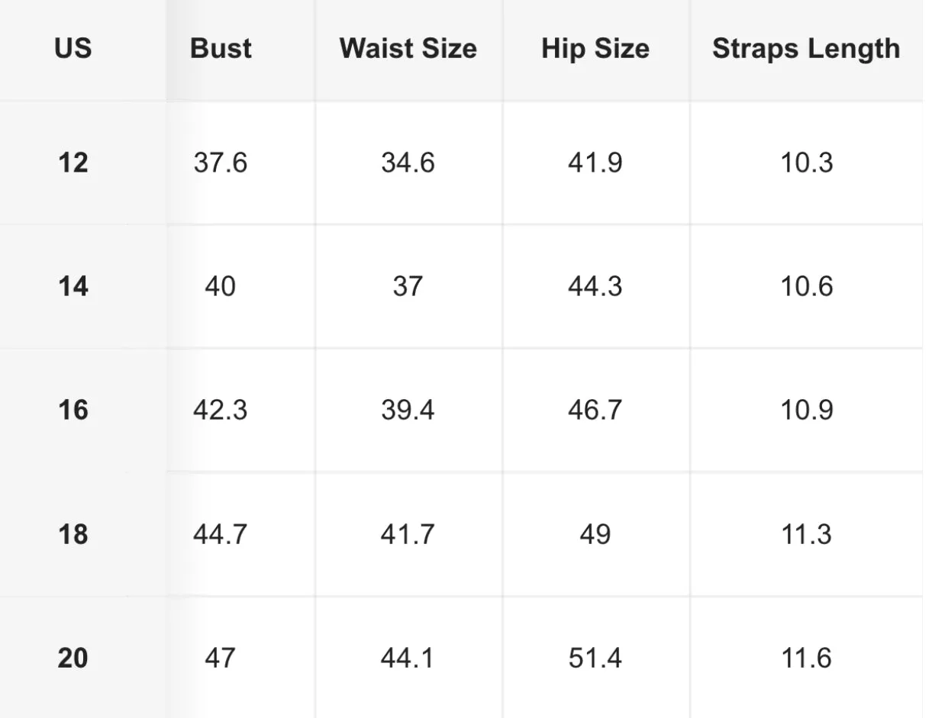The image size is (932, 718).
Task: Click bust value 42.3 cell
Action: [x=221, y=411]
